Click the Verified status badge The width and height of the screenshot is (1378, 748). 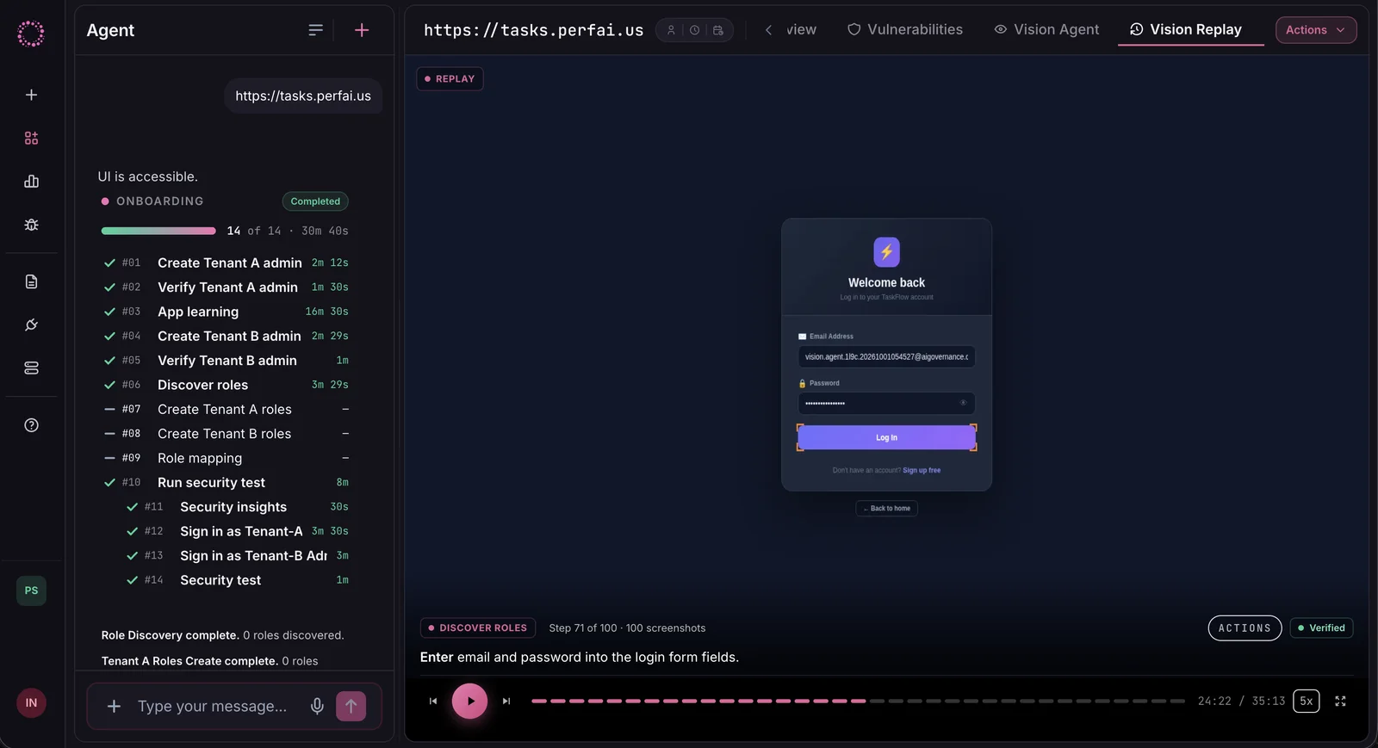point(1321,628)
